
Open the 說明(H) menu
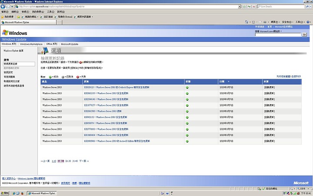click(x=61, y=12)
